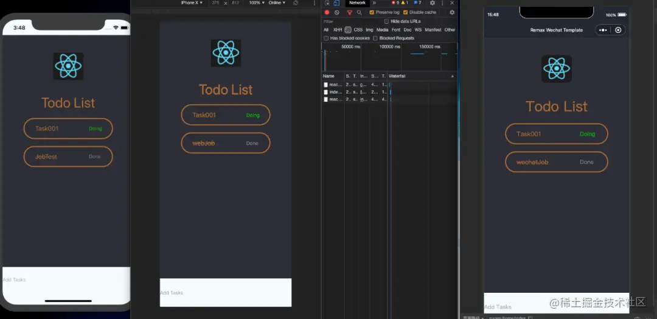Viewport: 657px width, 319px height.
Task: Sort by the Waterfall column arrow
Action: 453,76
